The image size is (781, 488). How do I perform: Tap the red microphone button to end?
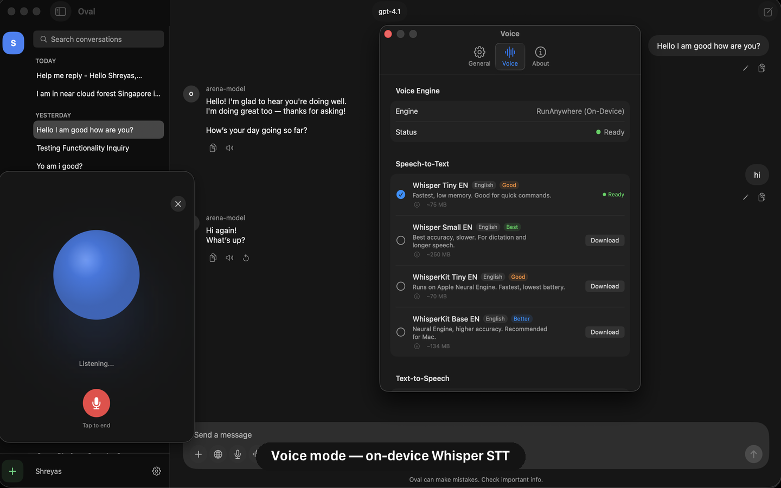pos(97,403)
